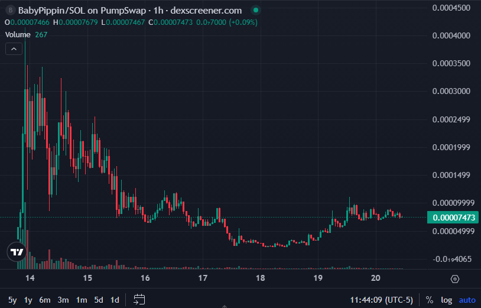Click date axis label 17
The height and width of the screenshot is (308, 481).
(x=203, y=278)
